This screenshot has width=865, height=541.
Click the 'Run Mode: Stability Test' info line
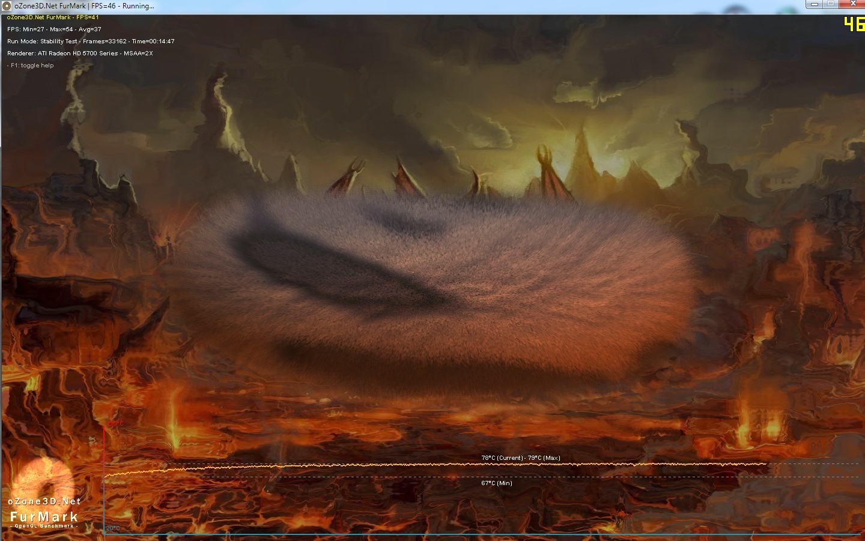click(x=91, y=41)
